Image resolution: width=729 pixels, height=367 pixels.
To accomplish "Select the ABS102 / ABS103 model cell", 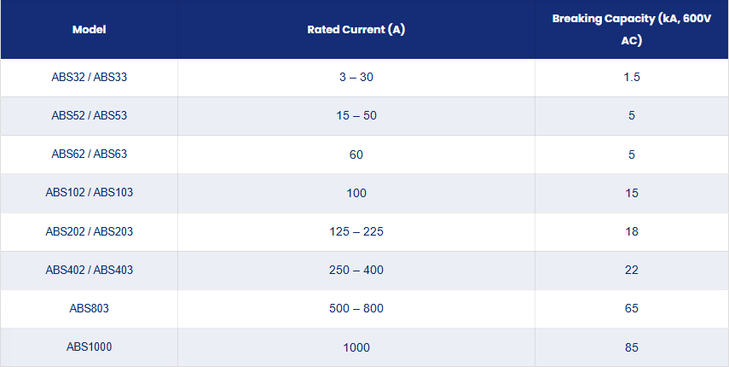I will [x=90, y=193].
